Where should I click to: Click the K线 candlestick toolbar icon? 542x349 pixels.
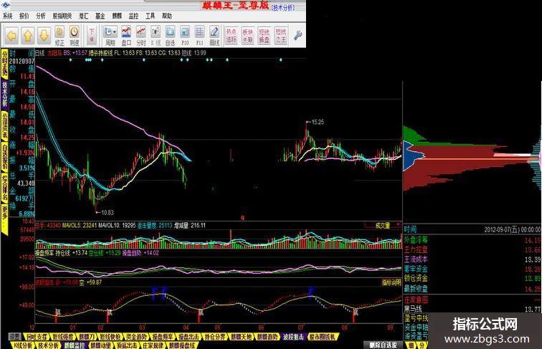click(155, 36)
